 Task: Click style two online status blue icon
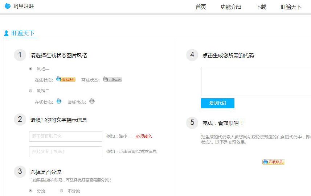[59, 101]
